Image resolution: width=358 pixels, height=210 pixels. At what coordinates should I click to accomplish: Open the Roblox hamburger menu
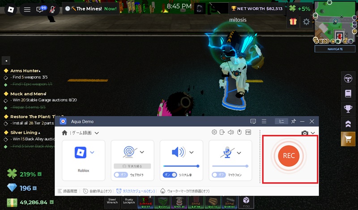coord(27,9)
